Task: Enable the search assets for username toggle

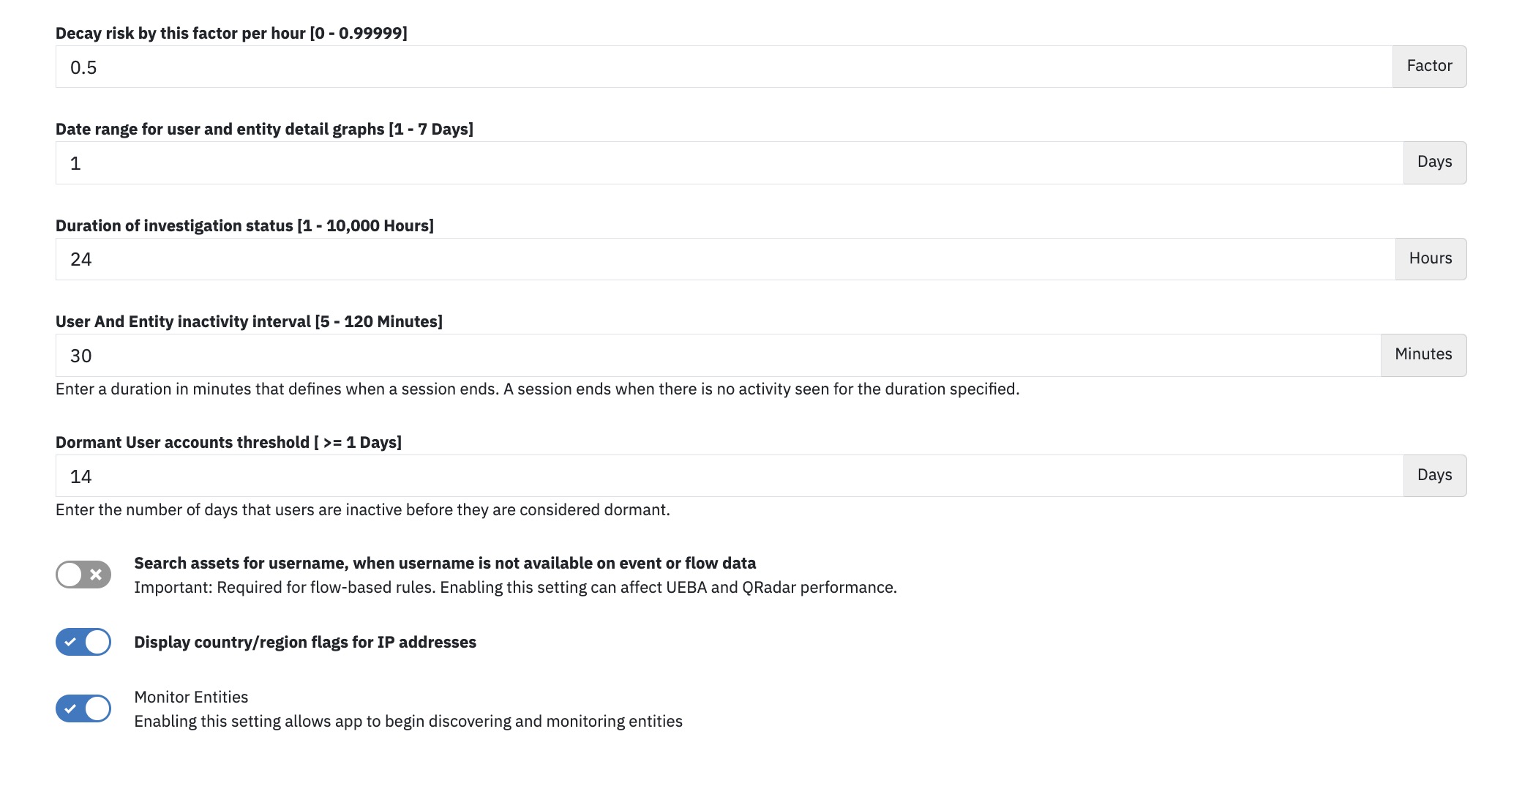Action: click(x=83, y=575)
